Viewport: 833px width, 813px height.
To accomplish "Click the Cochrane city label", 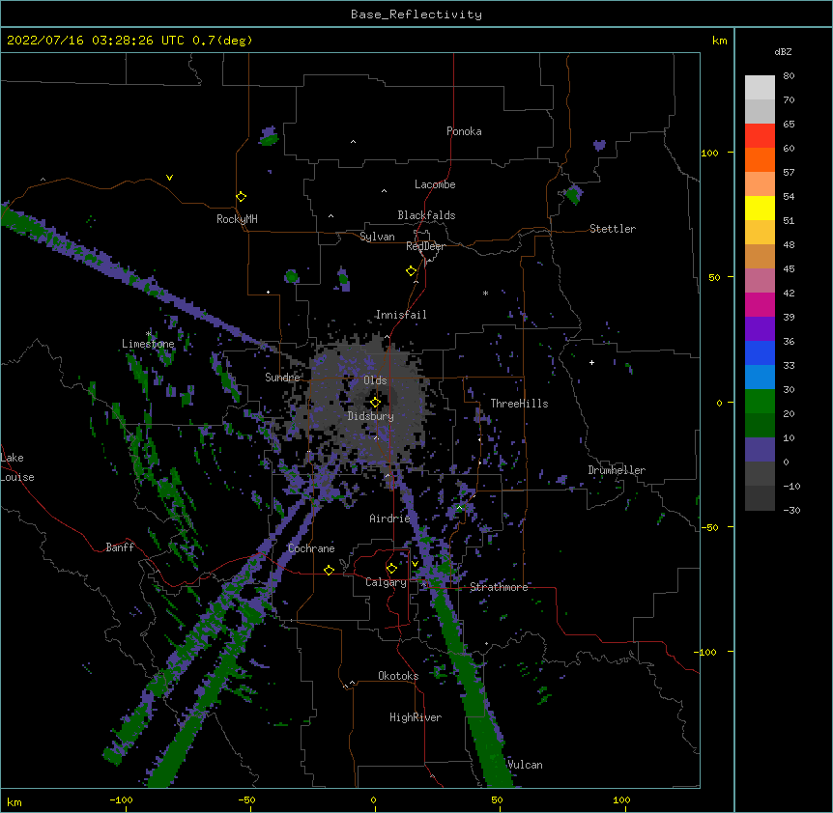I will 311,548.
